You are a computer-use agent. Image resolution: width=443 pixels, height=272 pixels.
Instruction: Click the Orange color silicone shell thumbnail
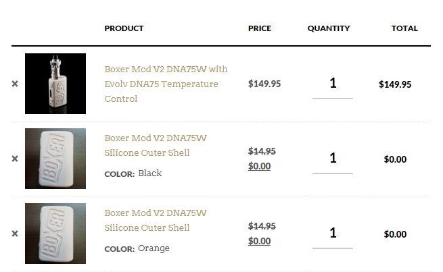55,234
